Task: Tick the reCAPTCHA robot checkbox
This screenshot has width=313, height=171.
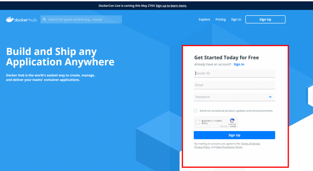Action: coord(198,122)
